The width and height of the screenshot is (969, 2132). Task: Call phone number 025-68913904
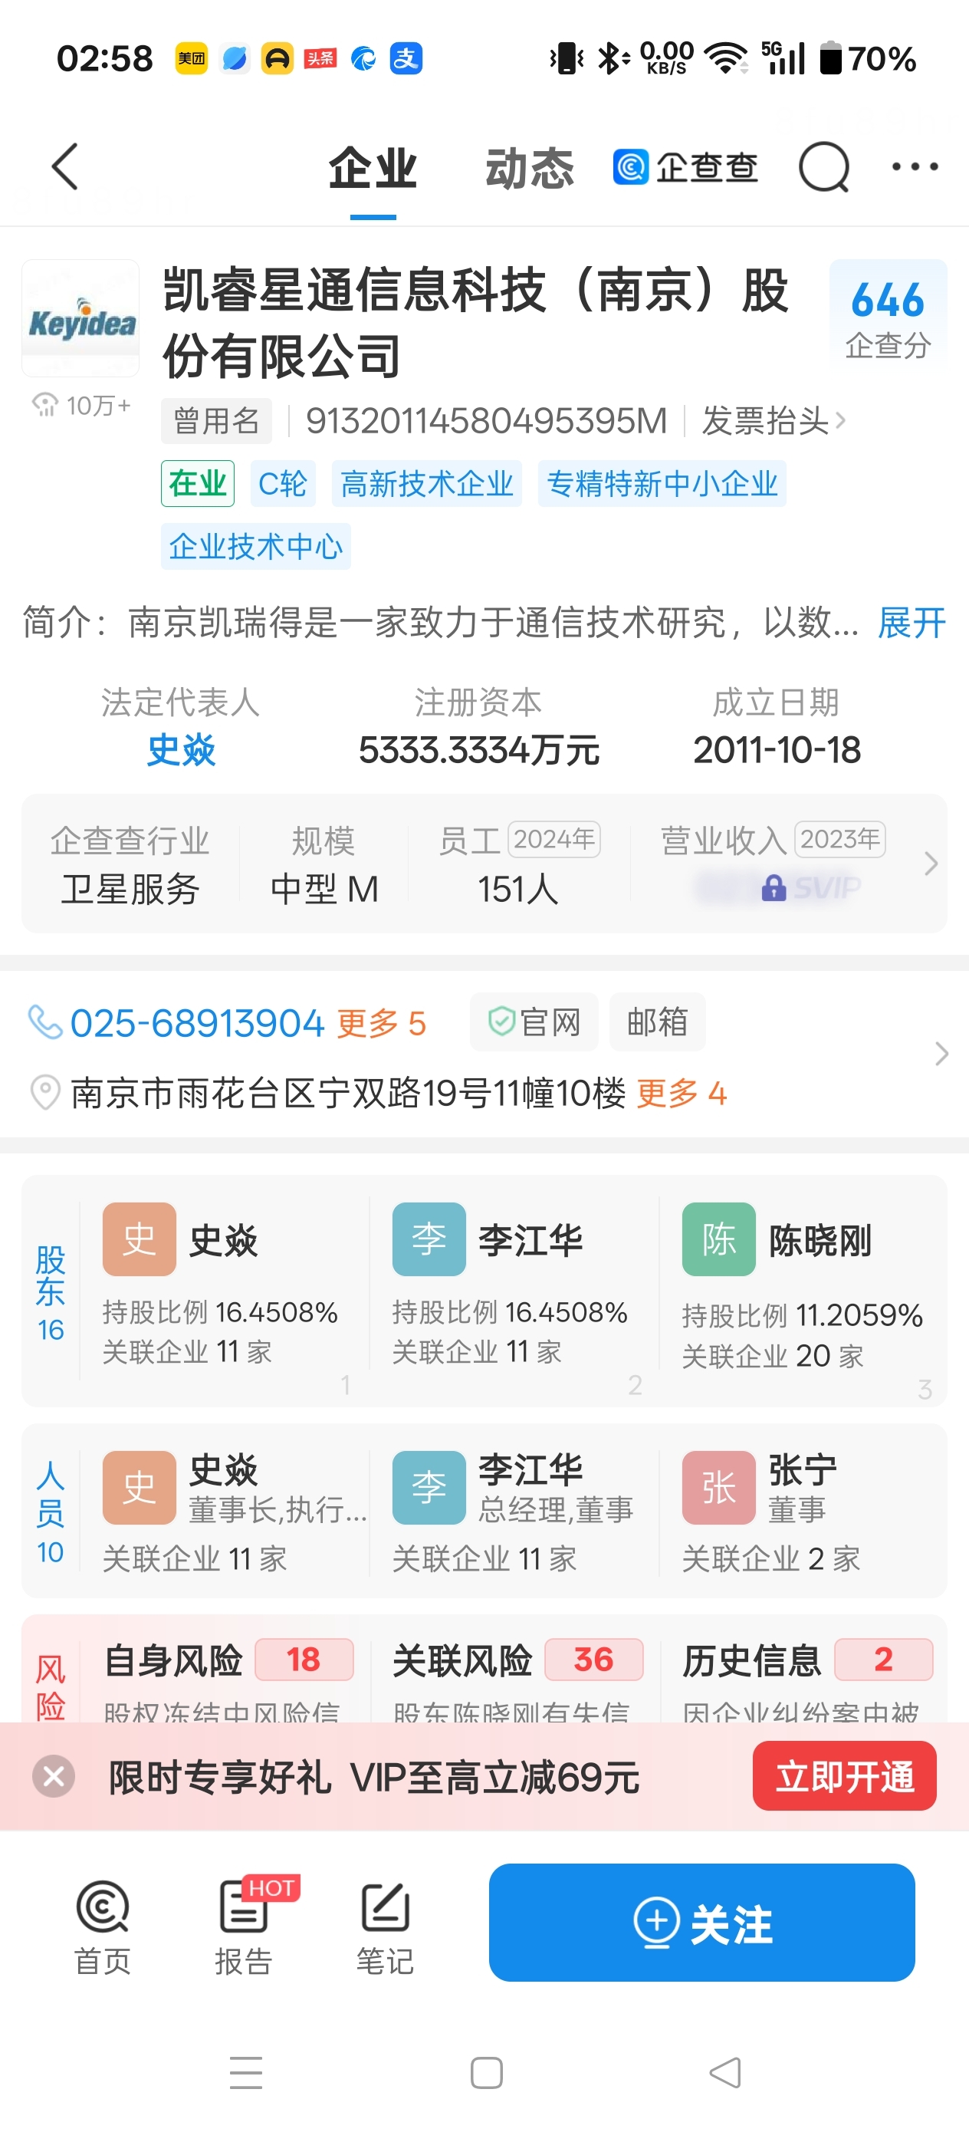tap(197, 1023)
